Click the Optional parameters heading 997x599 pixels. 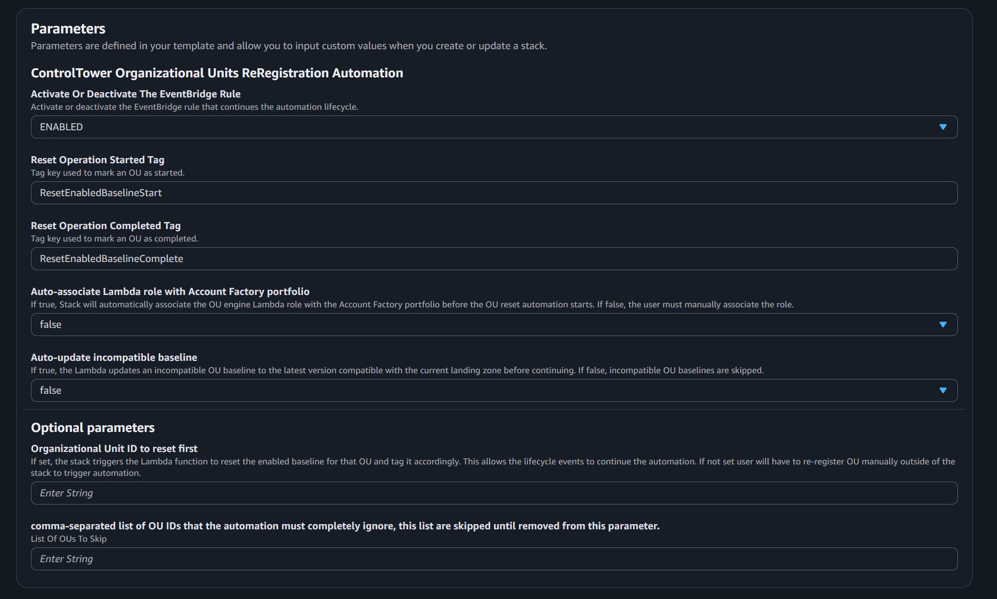(93, 428)
